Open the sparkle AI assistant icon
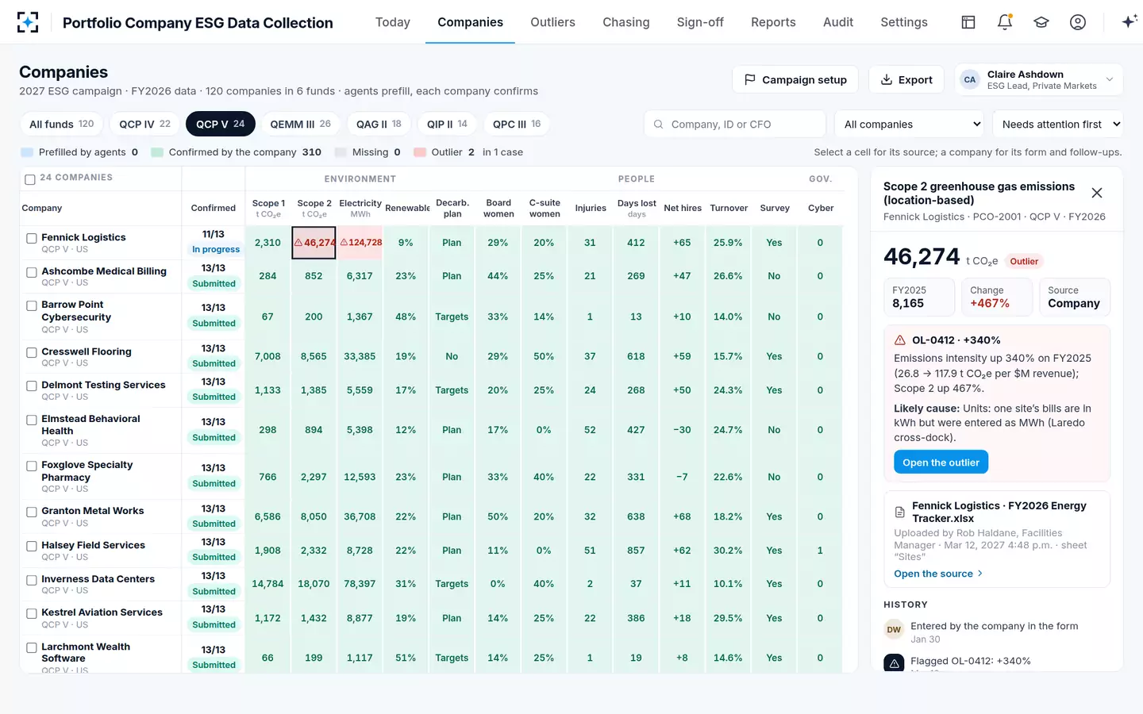Screen dimensions: 1143x714 [x=1129, y=21]
